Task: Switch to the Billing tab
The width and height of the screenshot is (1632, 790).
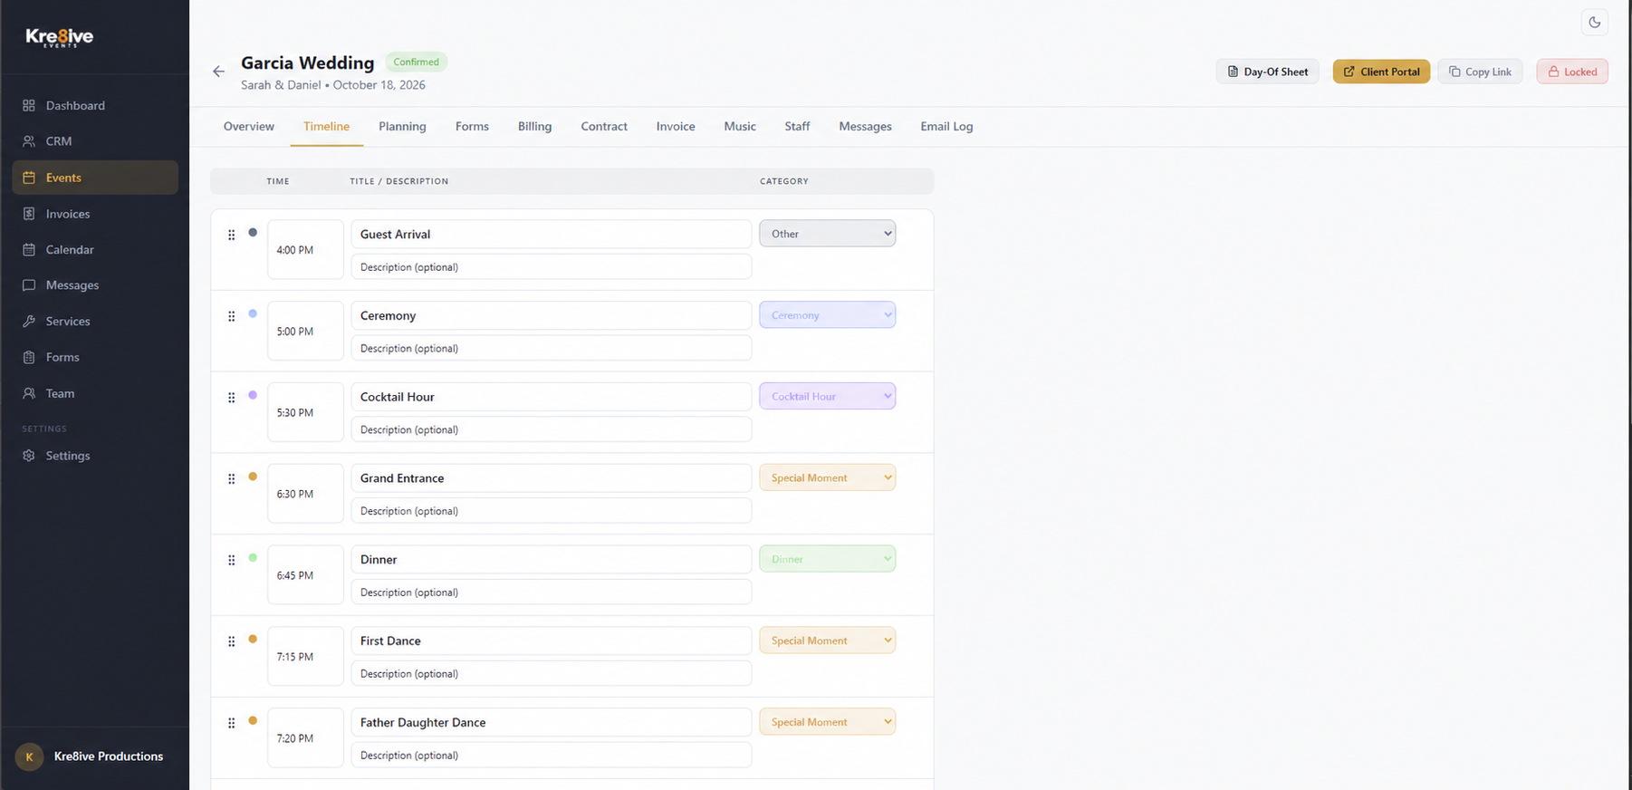Action: (x=534, y=127)
